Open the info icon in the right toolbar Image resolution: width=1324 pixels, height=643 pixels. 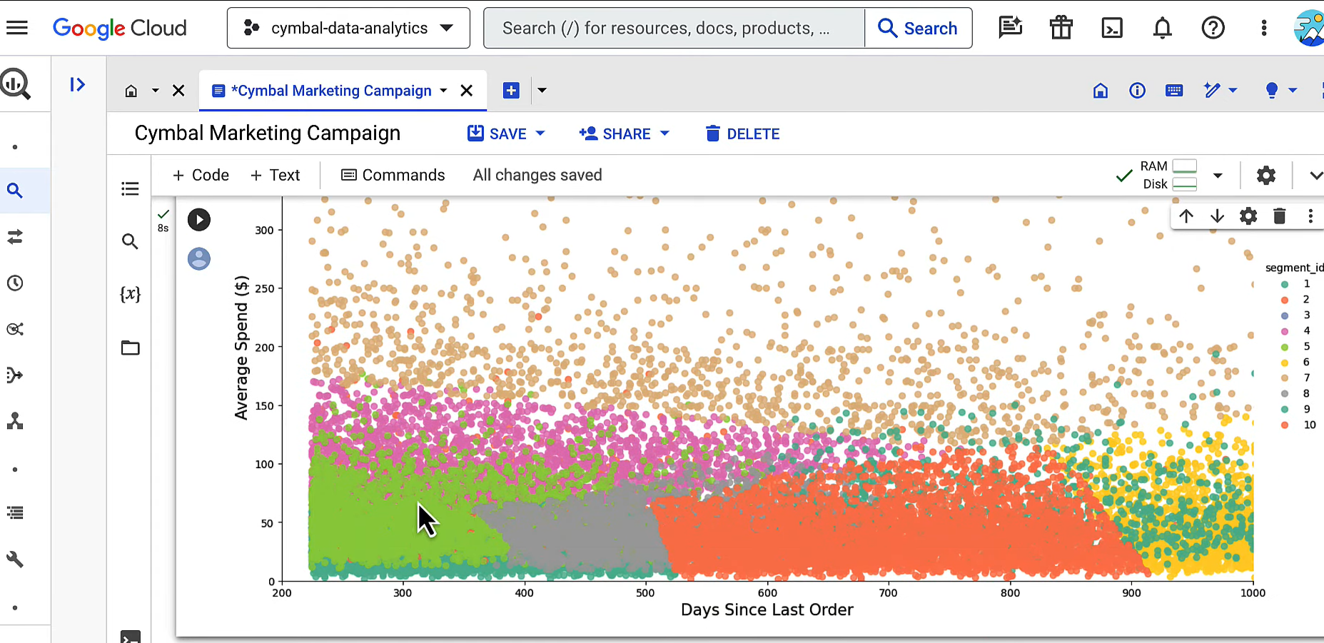[1138, 91]
